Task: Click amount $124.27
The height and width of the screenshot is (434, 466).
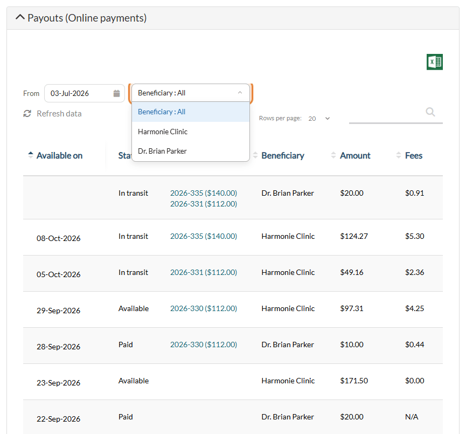Action: [354, 236]
